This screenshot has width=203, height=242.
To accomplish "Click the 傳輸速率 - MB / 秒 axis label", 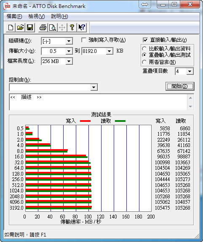I will (81, 222).
